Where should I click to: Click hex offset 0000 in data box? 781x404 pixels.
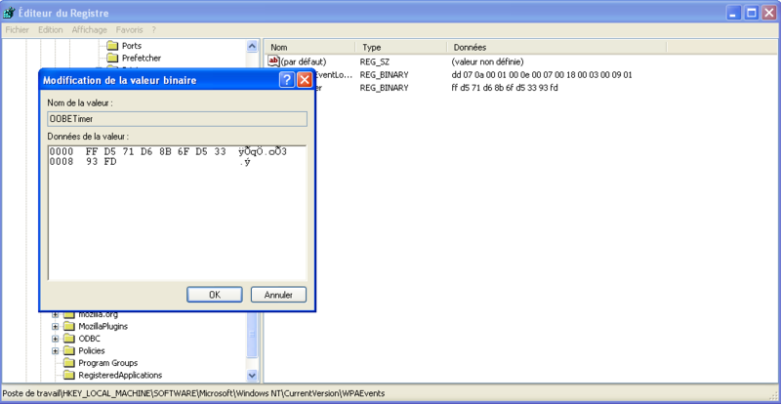tap(62, 152)
